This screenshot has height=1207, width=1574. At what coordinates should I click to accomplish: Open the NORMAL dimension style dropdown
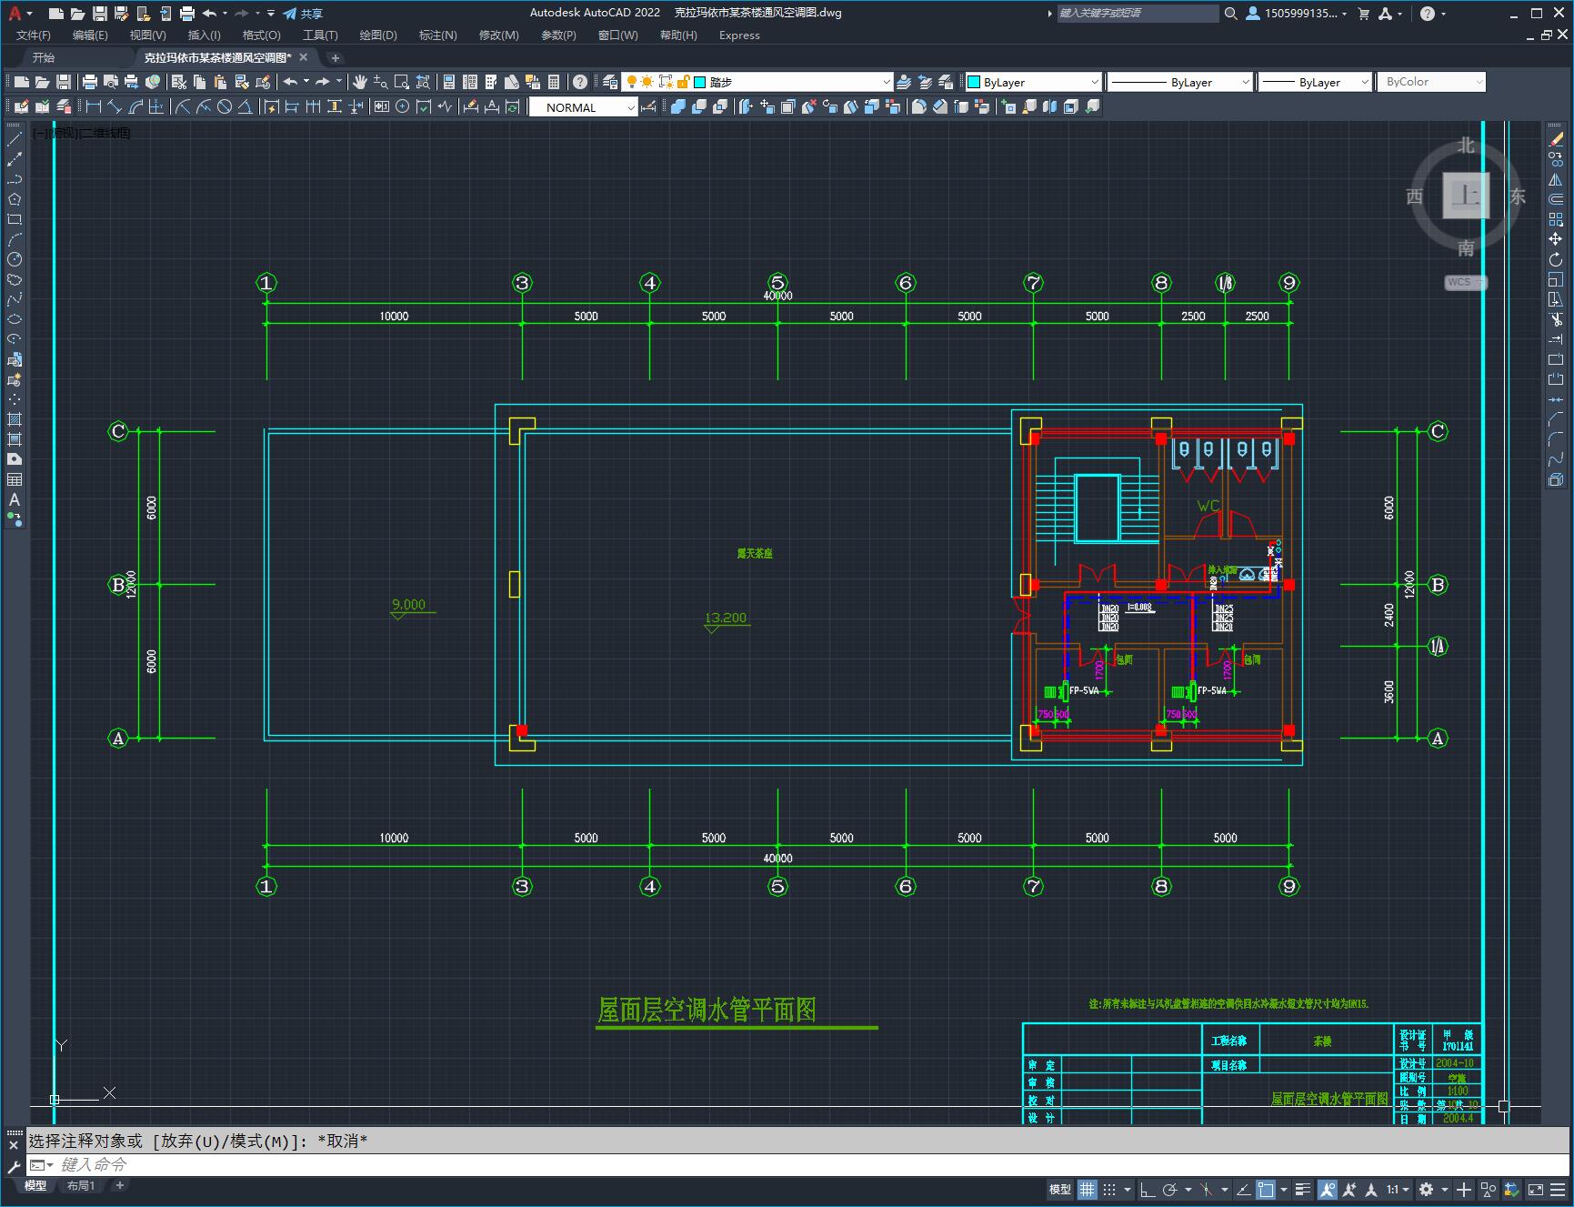584,107
